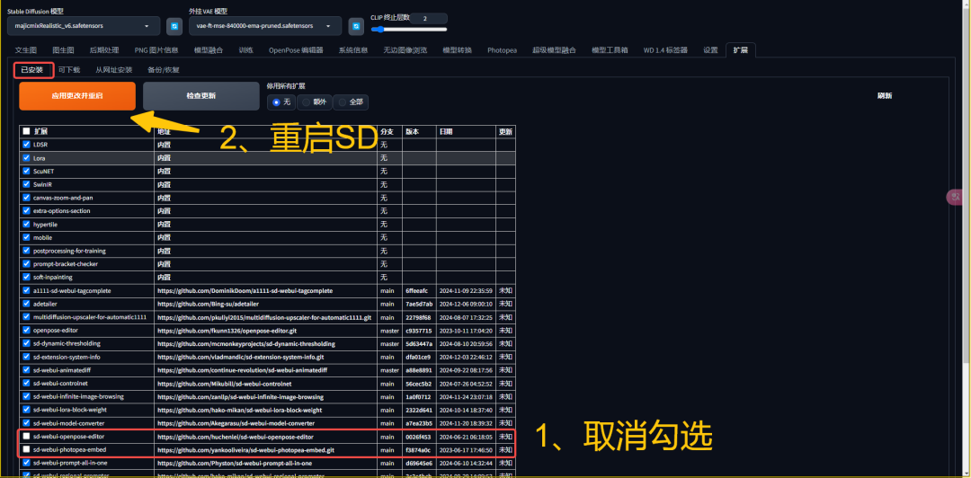The width and height of the screenshot is (971, 478).
Task: Switch to the 图生图 tab
Action: click(x=63, y=50)
